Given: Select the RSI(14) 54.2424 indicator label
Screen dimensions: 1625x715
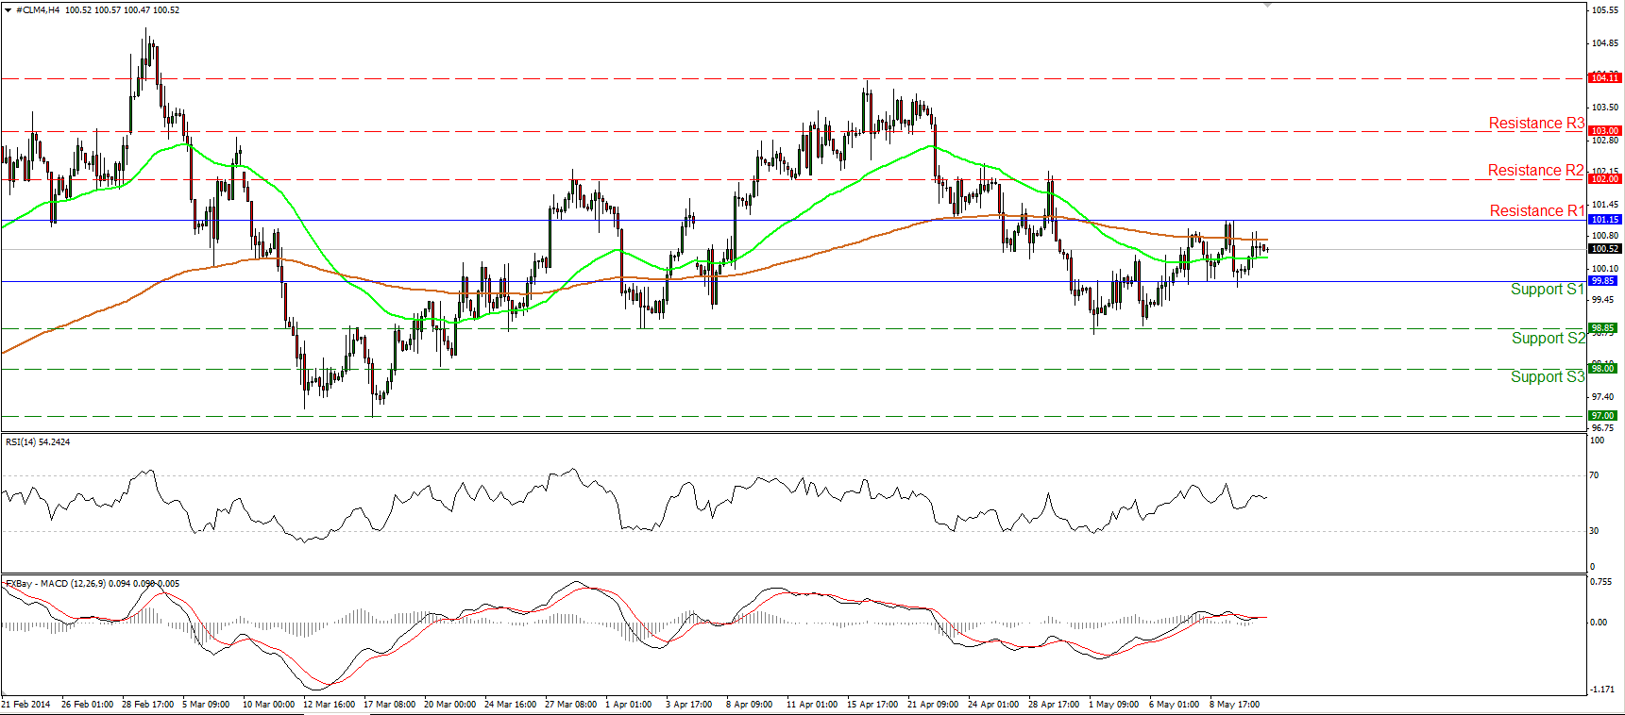Looking at the screenshot, I should point(38,442).
